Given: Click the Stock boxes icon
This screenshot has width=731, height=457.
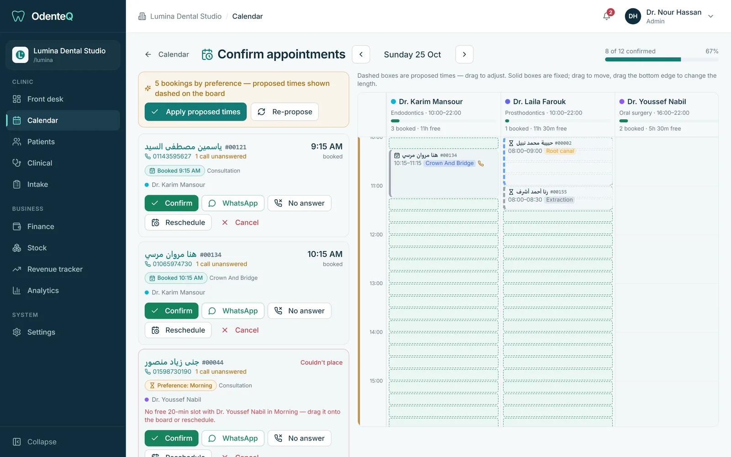Looking at the screenshot, I should [x=17, y=248].
